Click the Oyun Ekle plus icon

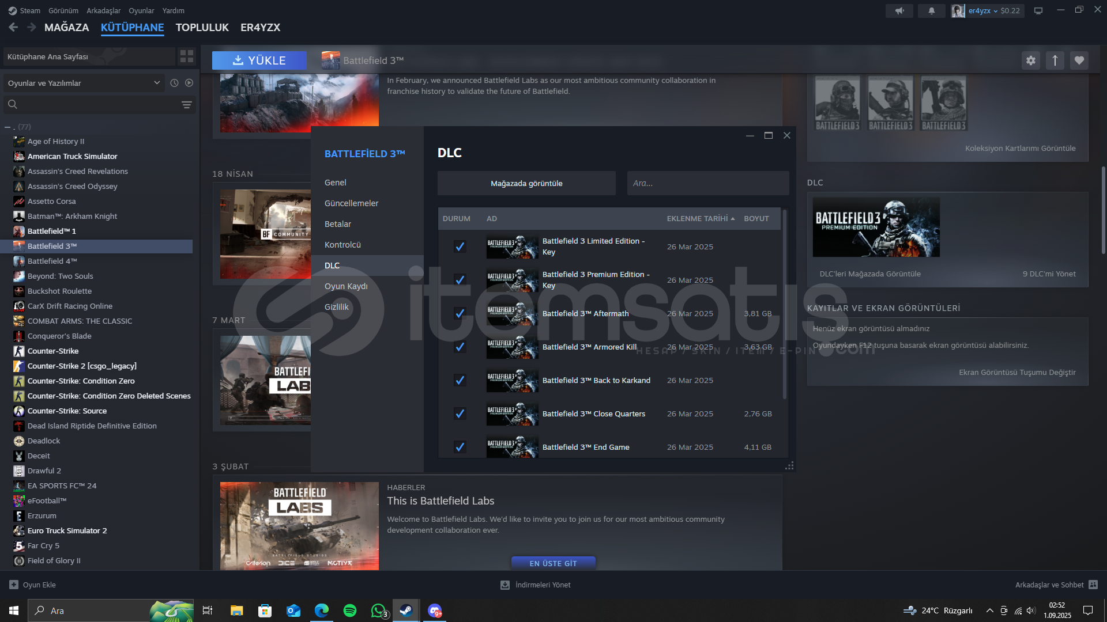(14, 585)
